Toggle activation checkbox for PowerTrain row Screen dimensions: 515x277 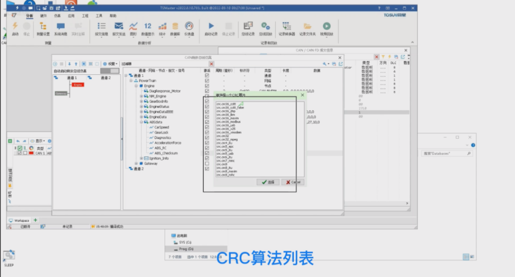pos(207,80)
